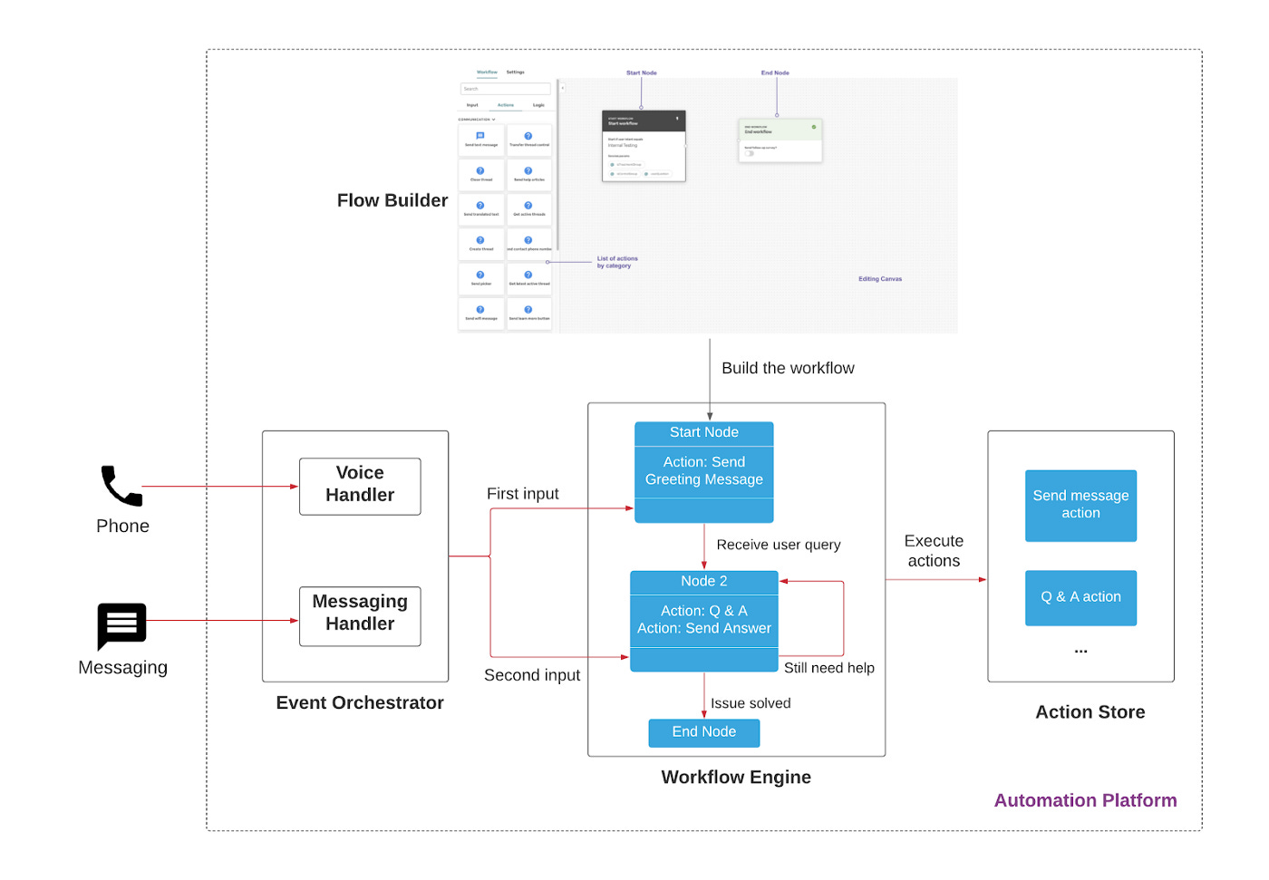This screenshot has height=880, width=1269.
Task: Choose the Get latest active thread icon
Action: pyautogui.click(x=528, y=275)
